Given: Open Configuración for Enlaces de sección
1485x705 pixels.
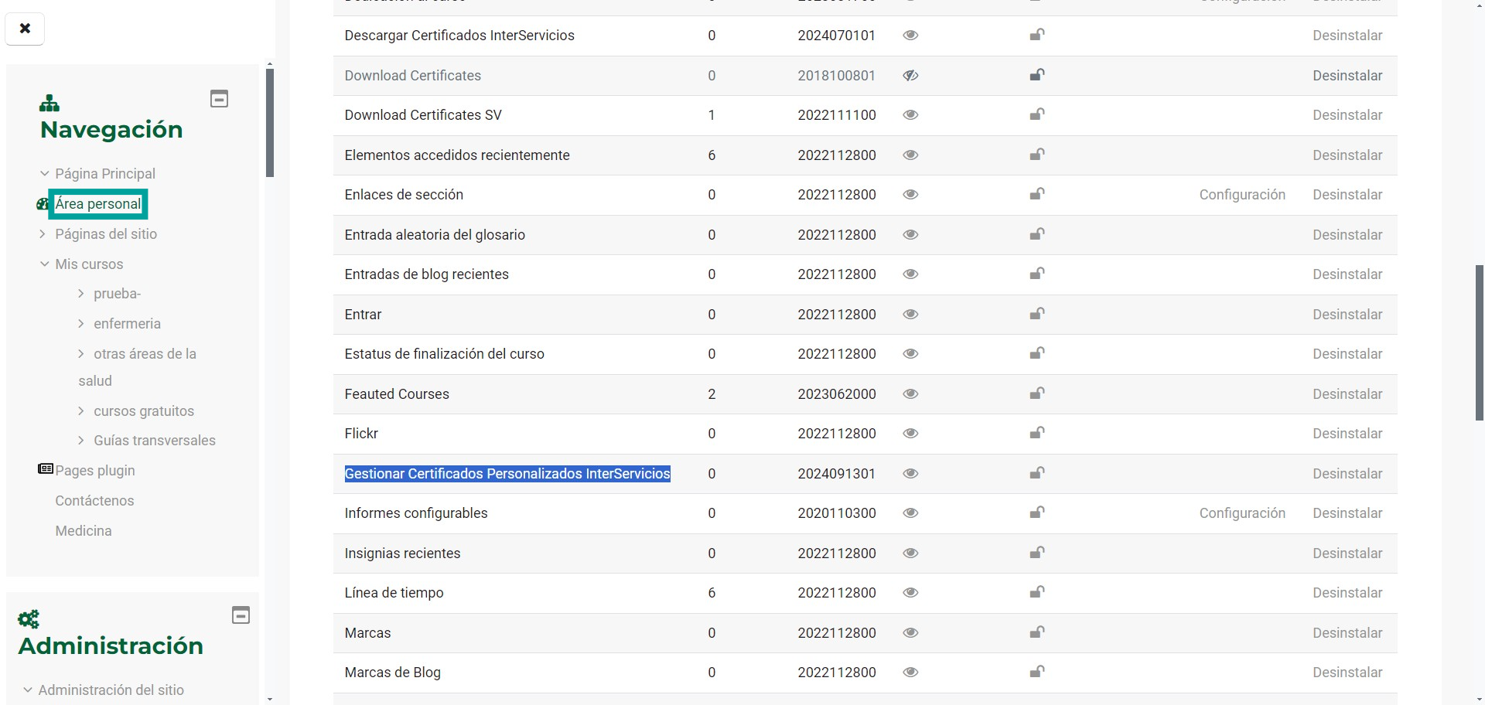Looking at the screenshot, I should (1241, 195).
